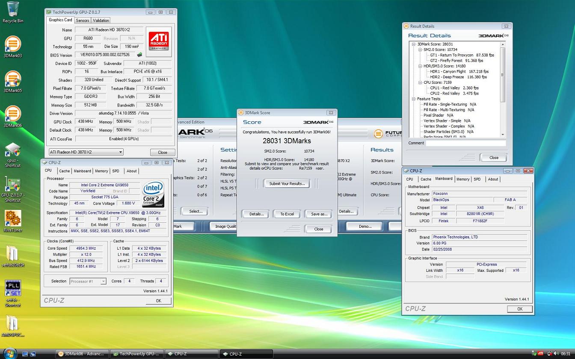
Task: Collapse the 3DMark Score tree node
Action: pyautogui.click(x=414, y=44)
